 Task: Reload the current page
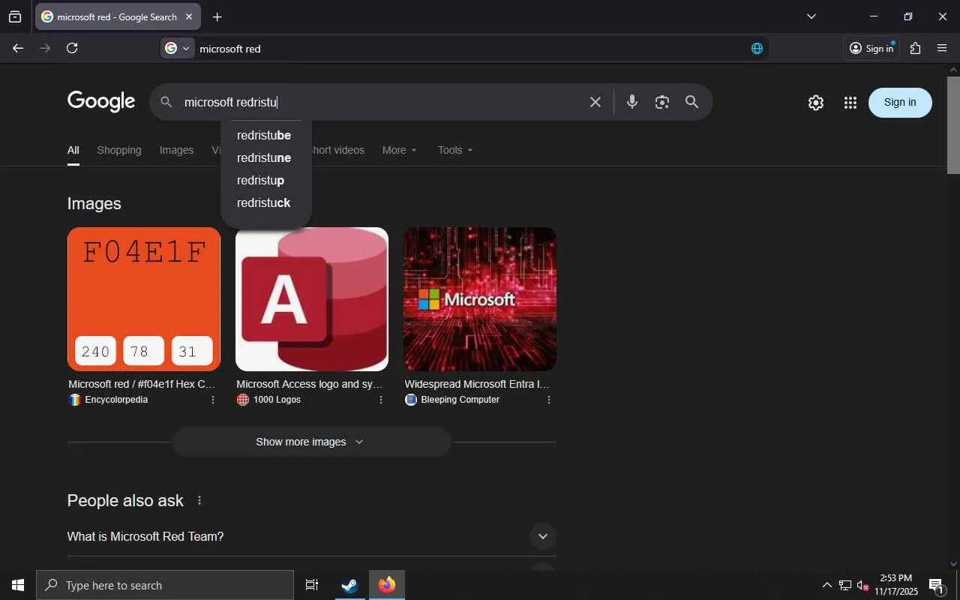click(x=72, y=48)
